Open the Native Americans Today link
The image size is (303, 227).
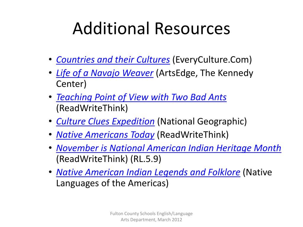click(x=105, y=135)
